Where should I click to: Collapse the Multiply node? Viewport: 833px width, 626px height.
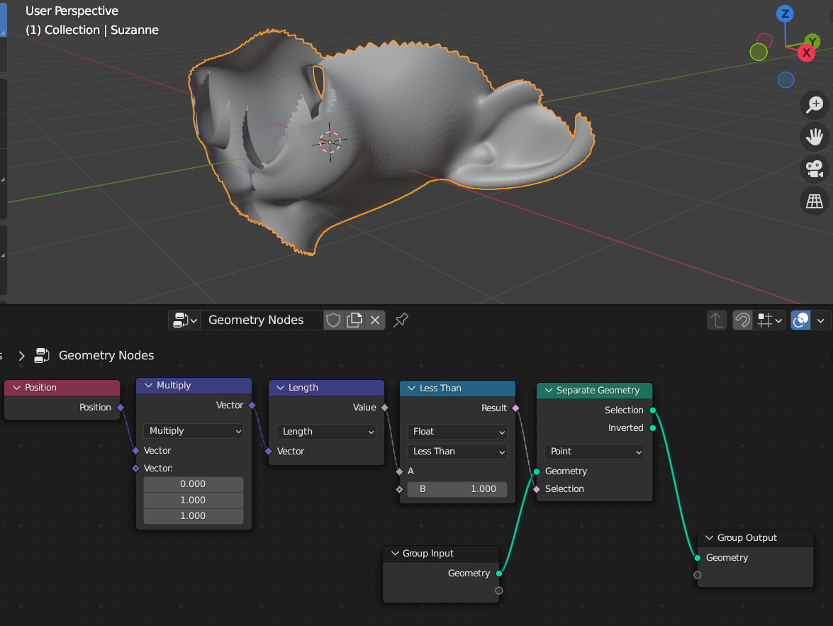point(148,385)
